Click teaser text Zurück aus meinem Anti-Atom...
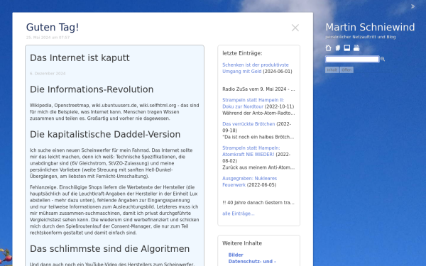 pos(258,167)
